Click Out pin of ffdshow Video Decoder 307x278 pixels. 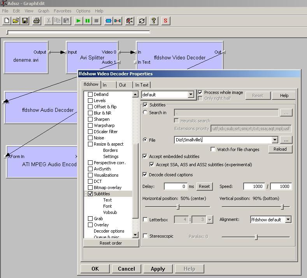[x=224, y=52]
